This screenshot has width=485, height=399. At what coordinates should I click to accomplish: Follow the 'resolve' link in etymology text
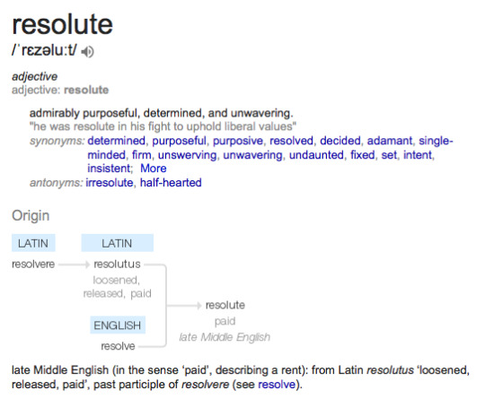(277, 385)
